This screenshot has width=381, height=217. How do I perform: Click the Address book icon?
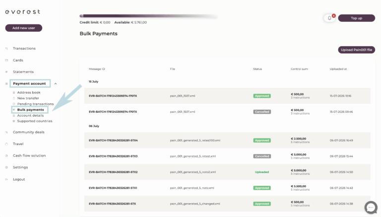tap(14, 92)
